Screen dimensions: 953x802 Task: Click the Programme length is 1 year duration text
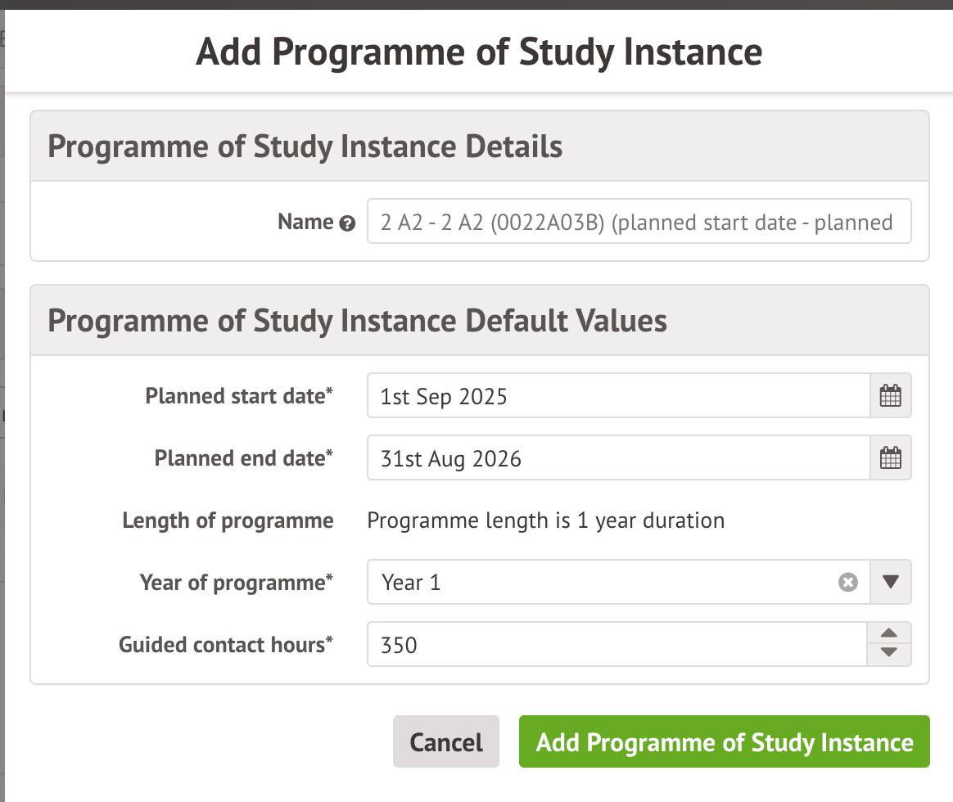[x=545, y=520]
